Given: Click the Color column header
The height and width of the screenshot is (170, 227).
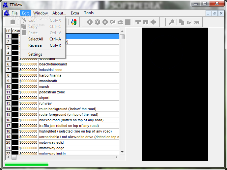Looking at the screenshot, I should 16,31.
